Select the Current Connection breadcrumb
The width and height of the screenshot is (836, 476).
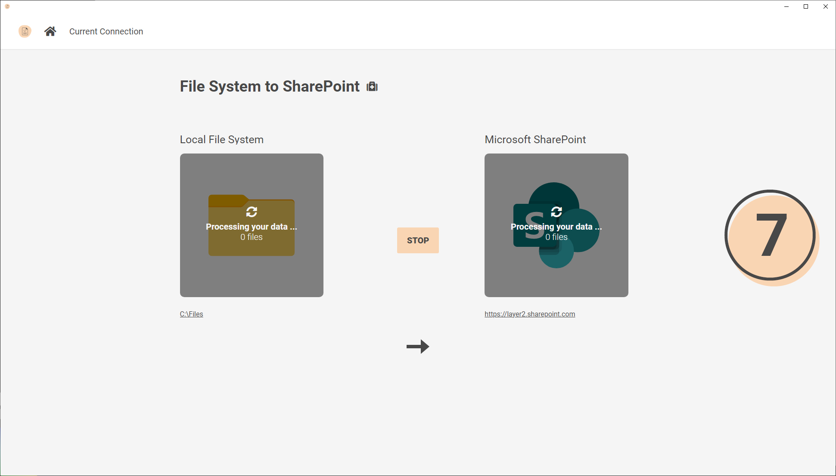click(x=106, y=31)
